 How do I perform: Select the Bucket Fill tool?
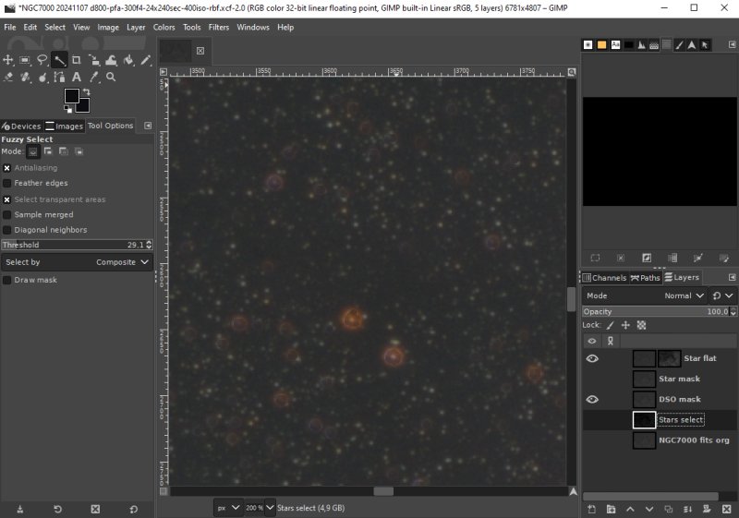click(x=128, y=60)
